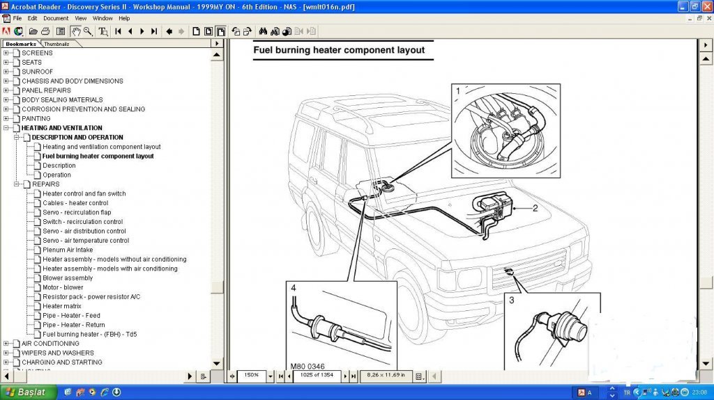Click the Find Again binoculars icon

click(x=275, y=31)
